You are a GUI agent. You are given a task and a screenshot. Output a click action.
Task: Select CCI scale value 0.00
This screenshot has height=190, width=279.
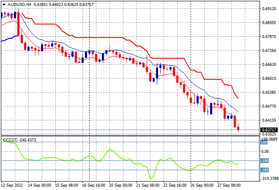265,152
